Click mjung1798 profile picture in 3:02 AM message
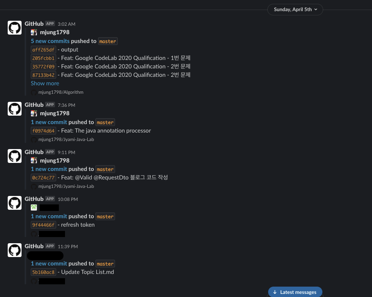The width and height of the screenshot is (372, 297). pos(34,32)
